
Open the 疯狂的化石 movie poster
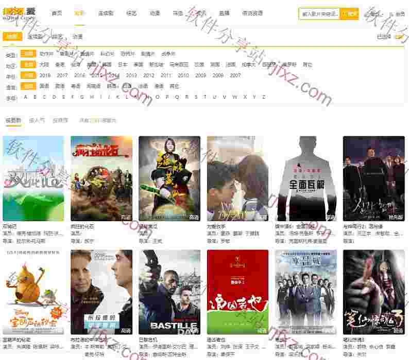click(x=101, y=178)
